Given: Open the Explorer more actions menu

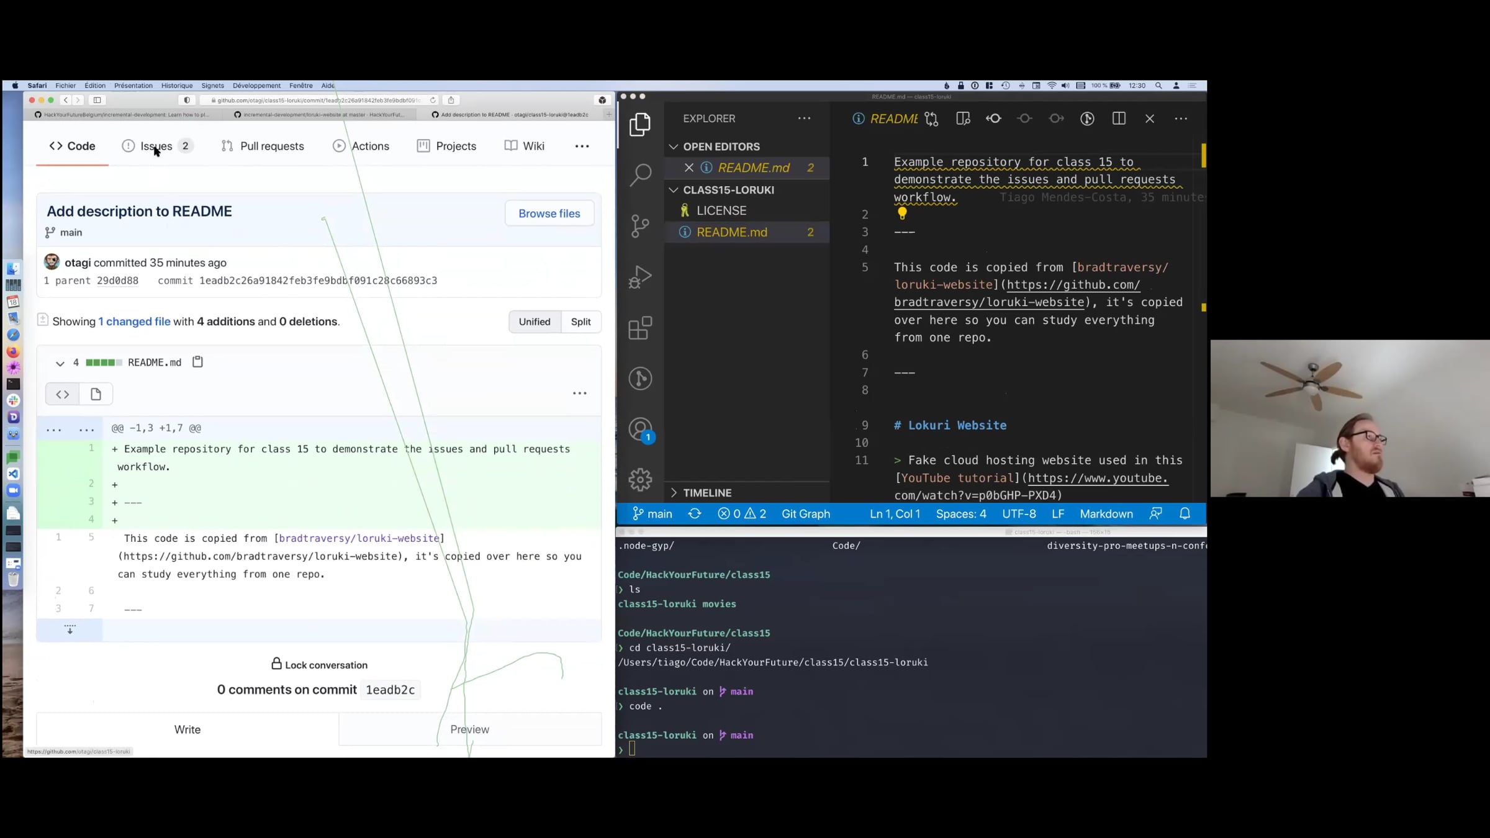Looking at the screenshot, I should click(x=804, y=119).
